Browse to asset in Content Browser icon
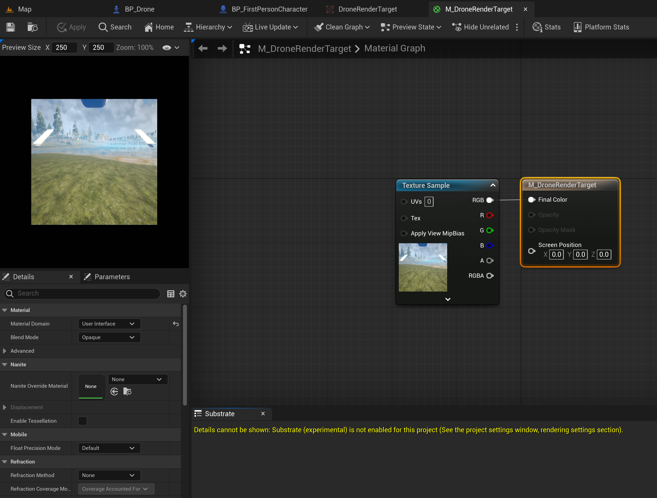 click(32, 27)
